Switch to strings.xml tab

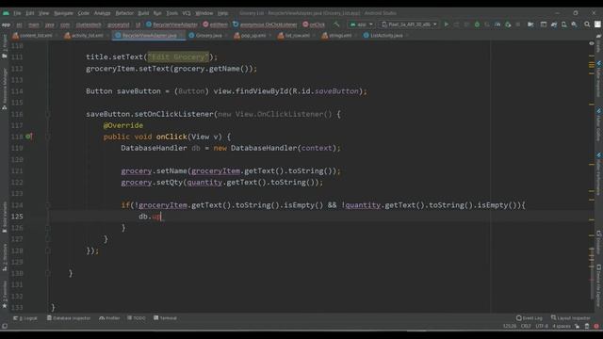point(339,36)
